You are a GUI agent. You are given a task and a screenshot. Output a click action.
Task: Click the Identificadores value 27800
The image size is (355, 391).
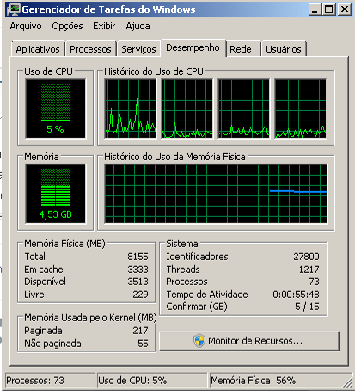[306, 257]
